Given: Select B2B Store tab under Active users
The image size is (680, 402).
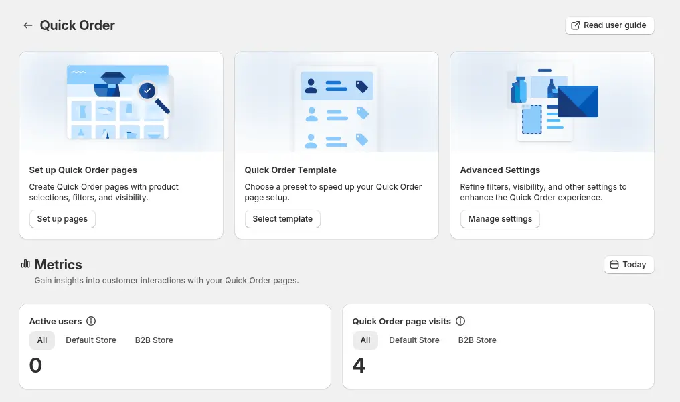Looking at the screenshot, I should coord(154,340).
